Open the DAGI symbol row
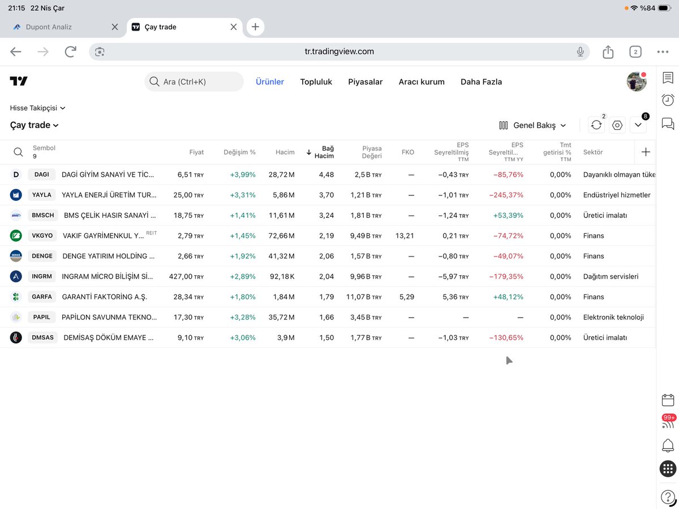This screenshot has width=679, height=509. [x=328, y=174]
